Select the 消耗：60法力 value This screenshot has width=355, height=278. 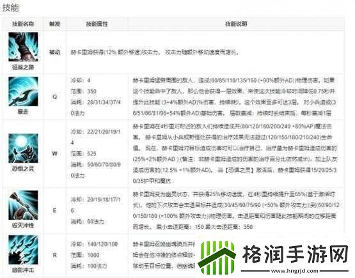88,222
